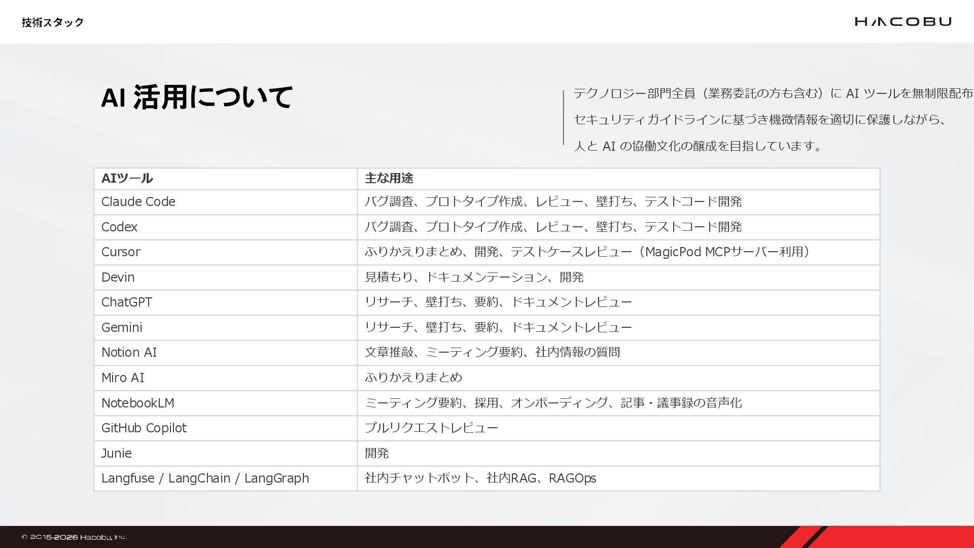Select the Junie row label

pyautogui.click(x=117, y=453)
